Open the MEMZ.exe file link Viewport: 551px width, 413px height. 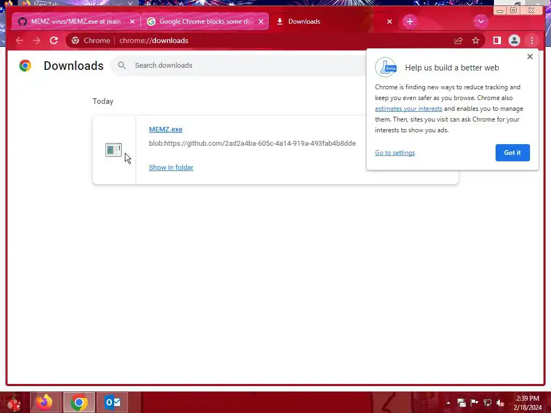[166, 129]
